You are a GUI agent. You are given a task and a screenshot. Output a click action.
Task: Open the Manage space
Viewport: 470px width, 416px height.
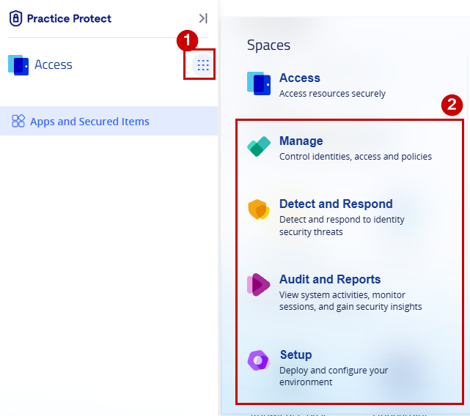click(301, 141)
